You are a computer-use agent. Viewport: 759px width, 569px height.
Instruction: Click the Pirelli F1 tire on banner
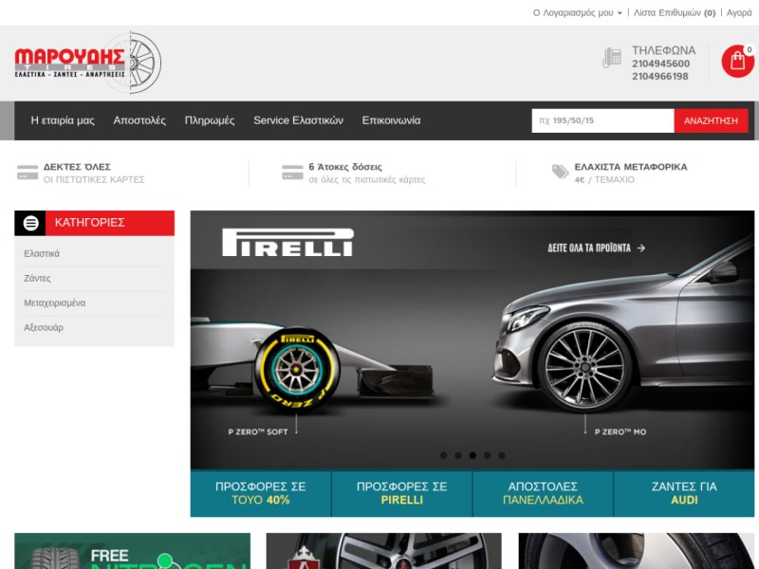297,370
